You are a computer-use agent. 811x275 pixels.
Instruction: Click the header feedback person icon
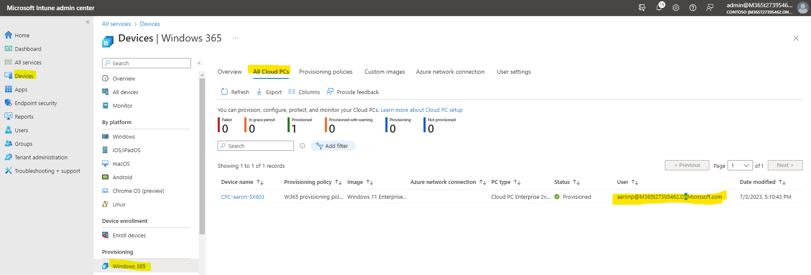click(710, 8)
